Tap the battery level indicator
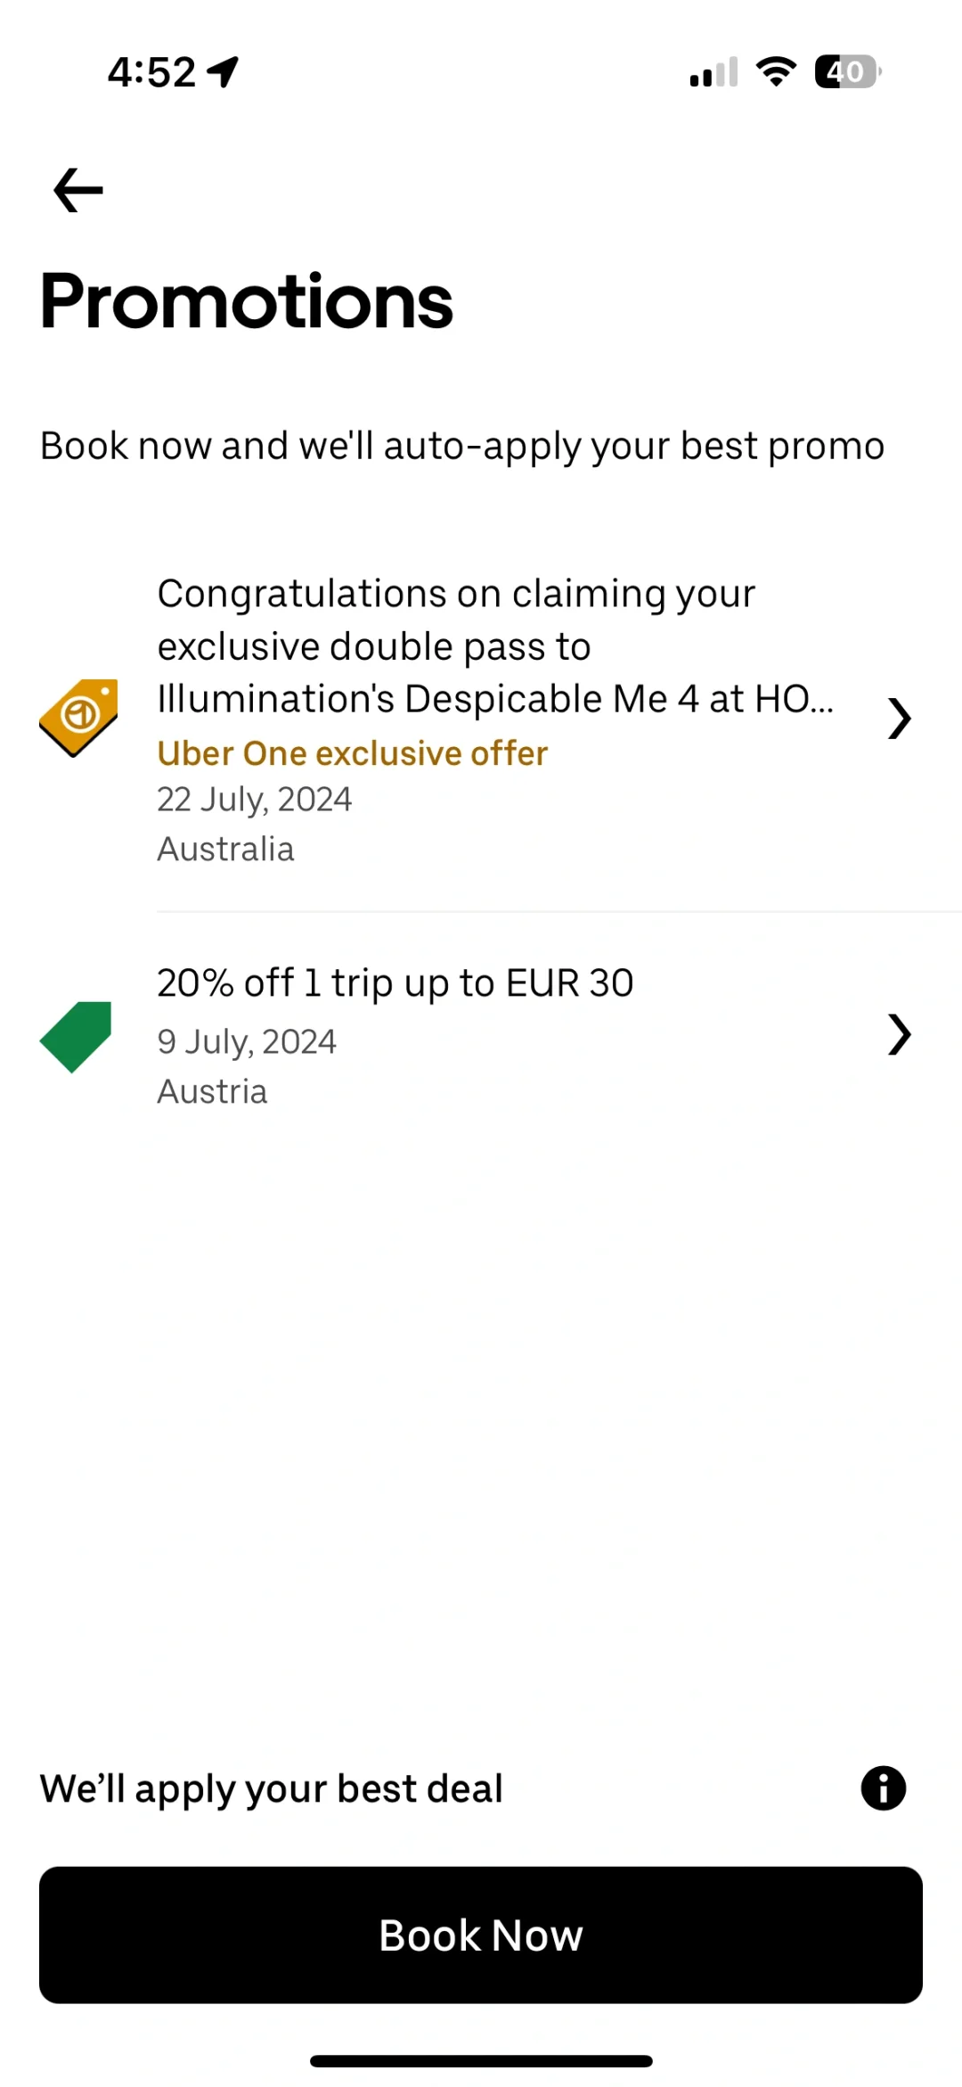The image size is (962, 2087). point(847,71)
